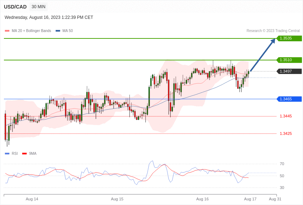Click the 1.3535 resistance price tag

289,38
